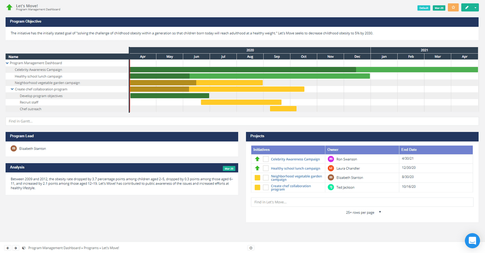Click the 10/16/20 end date cell

[x=436, y=187]
